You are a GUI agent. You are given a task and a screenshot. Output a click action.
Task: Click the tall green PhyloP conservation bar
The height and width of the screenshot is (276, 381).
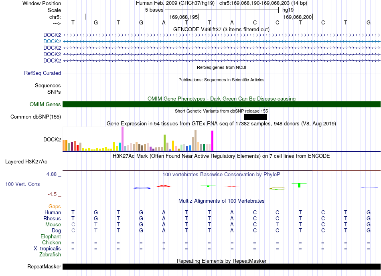pyautogui.click(x=299, y=185)
